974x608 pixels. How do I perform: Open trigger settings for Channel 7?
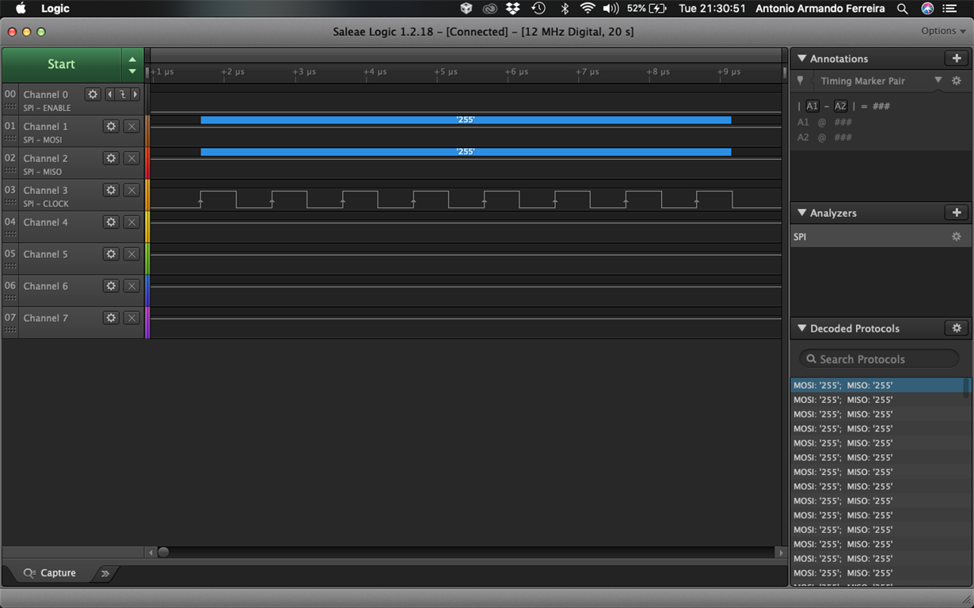(132, 317)
